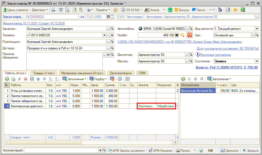Open calculator icon next to Пробег field
The width and height of the screenshot is (262, 155).
(177, 35)
